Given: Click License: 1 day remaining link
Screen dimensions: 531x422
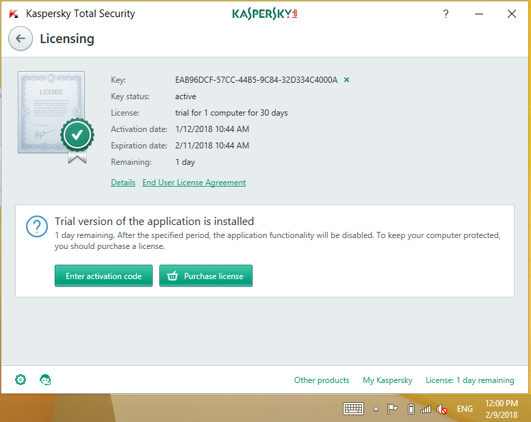Looking at the screenshot, I should tap(469, 380).
